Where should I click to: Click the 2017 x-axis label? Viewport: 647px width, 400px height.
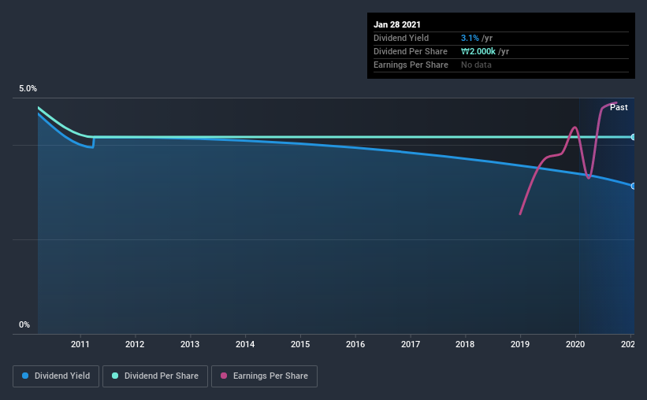click(411, 344)
